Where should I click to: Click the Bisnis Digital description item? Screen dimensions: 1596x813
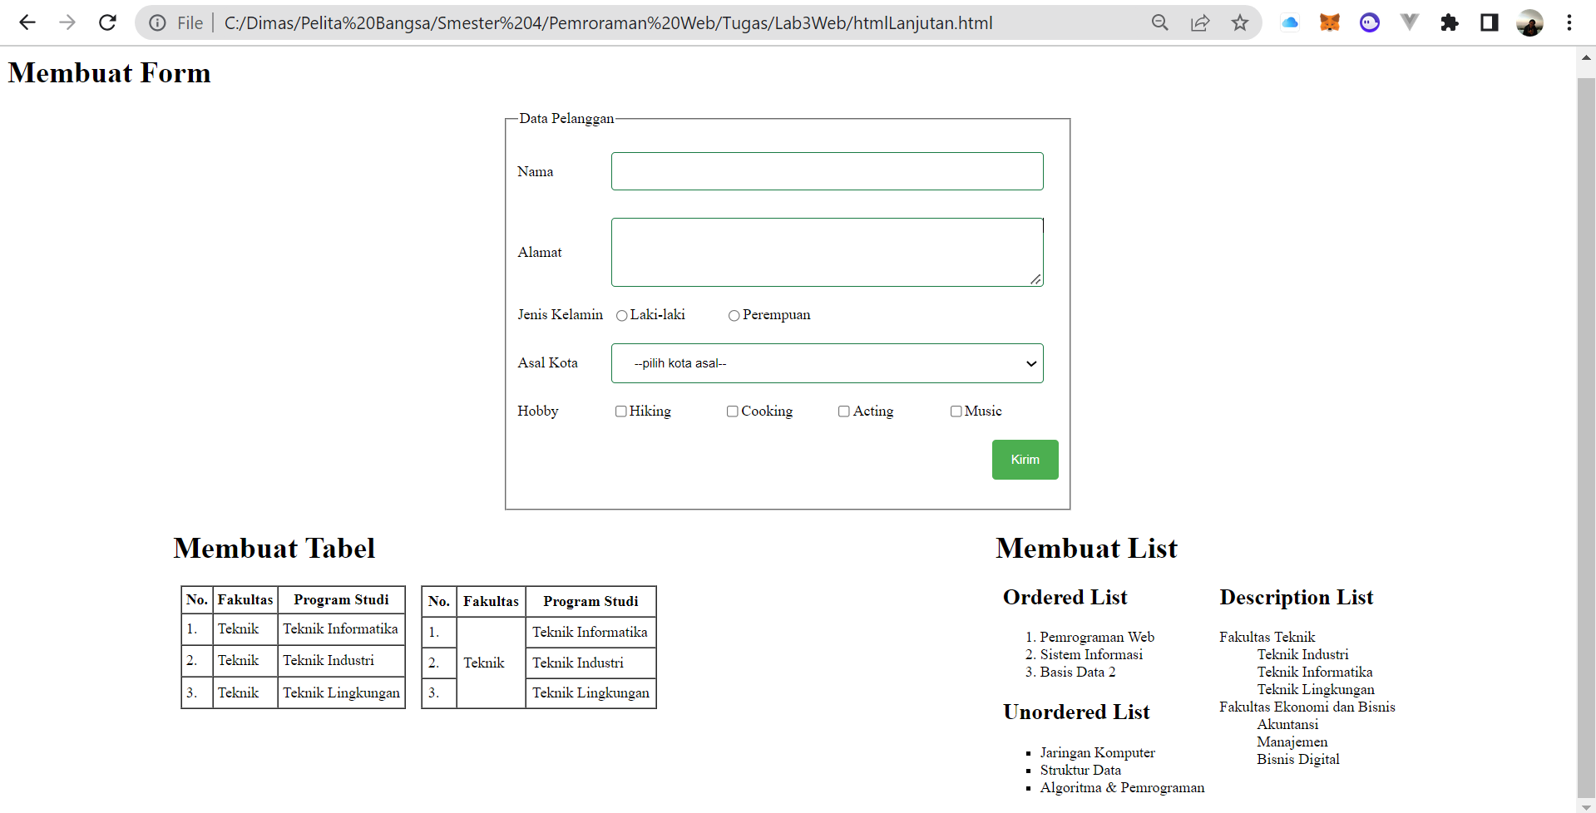1297,759
